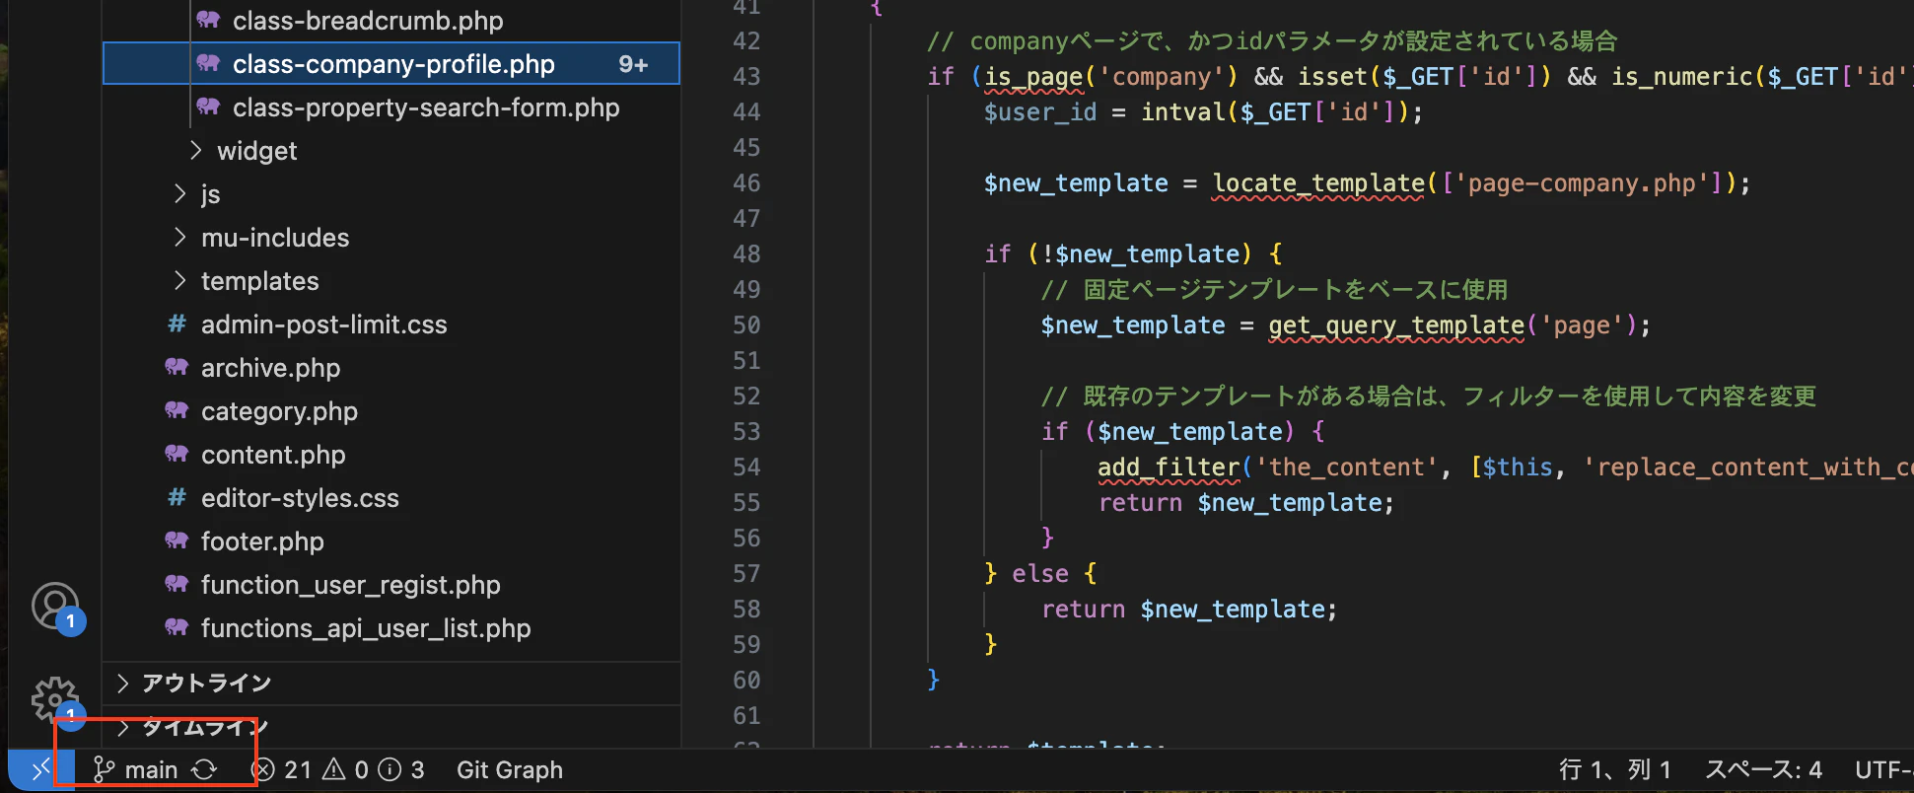Click the sync changes icon beside main
This screenshot has width=1914, height=793.
click(204, 769)
